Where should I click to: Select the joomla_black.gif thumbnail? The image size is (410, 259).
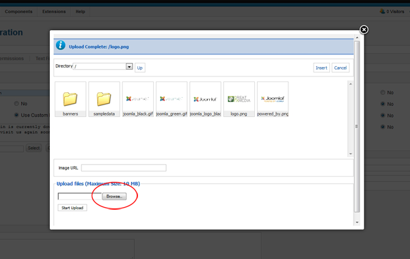pyautogui.click(x=138, y=99)
